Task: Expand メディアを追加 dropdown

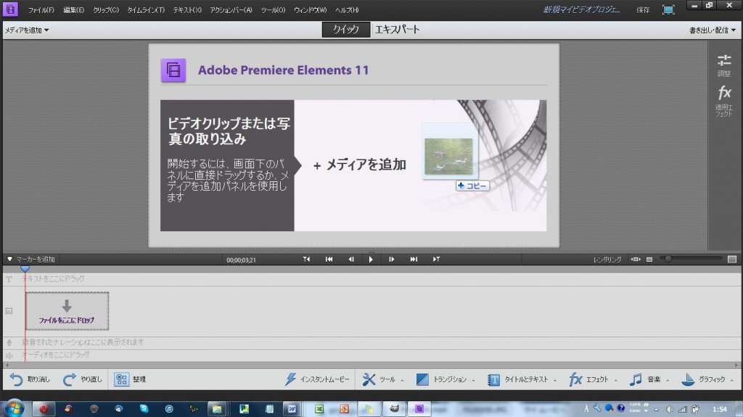Action: click(27, 30)
